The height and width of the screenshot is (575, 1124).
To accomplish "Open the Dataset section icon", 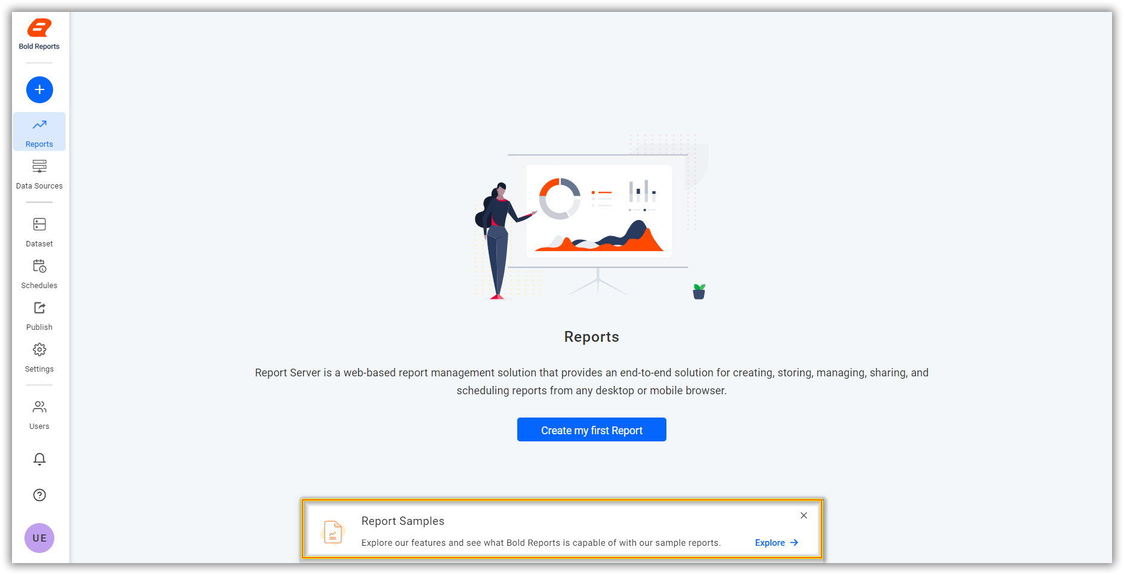I will (39, 224).
